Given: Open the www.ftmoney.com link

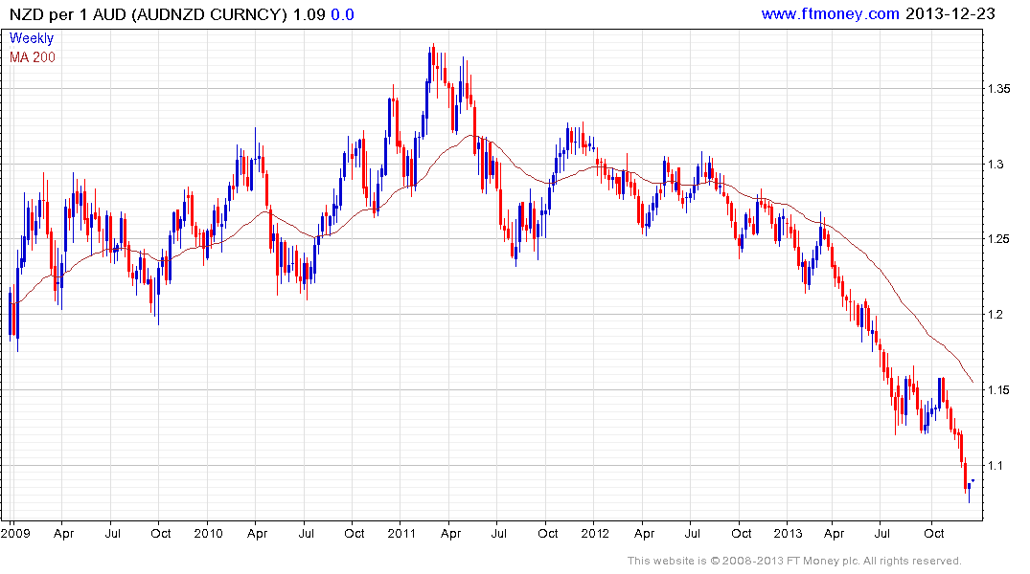Looking at the screenshot, I should pyautogui.click(x=830, y=13).
